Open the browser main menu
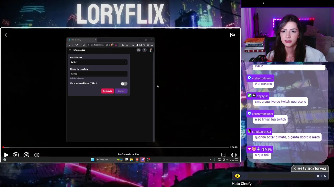 click(x=152, y=45)
